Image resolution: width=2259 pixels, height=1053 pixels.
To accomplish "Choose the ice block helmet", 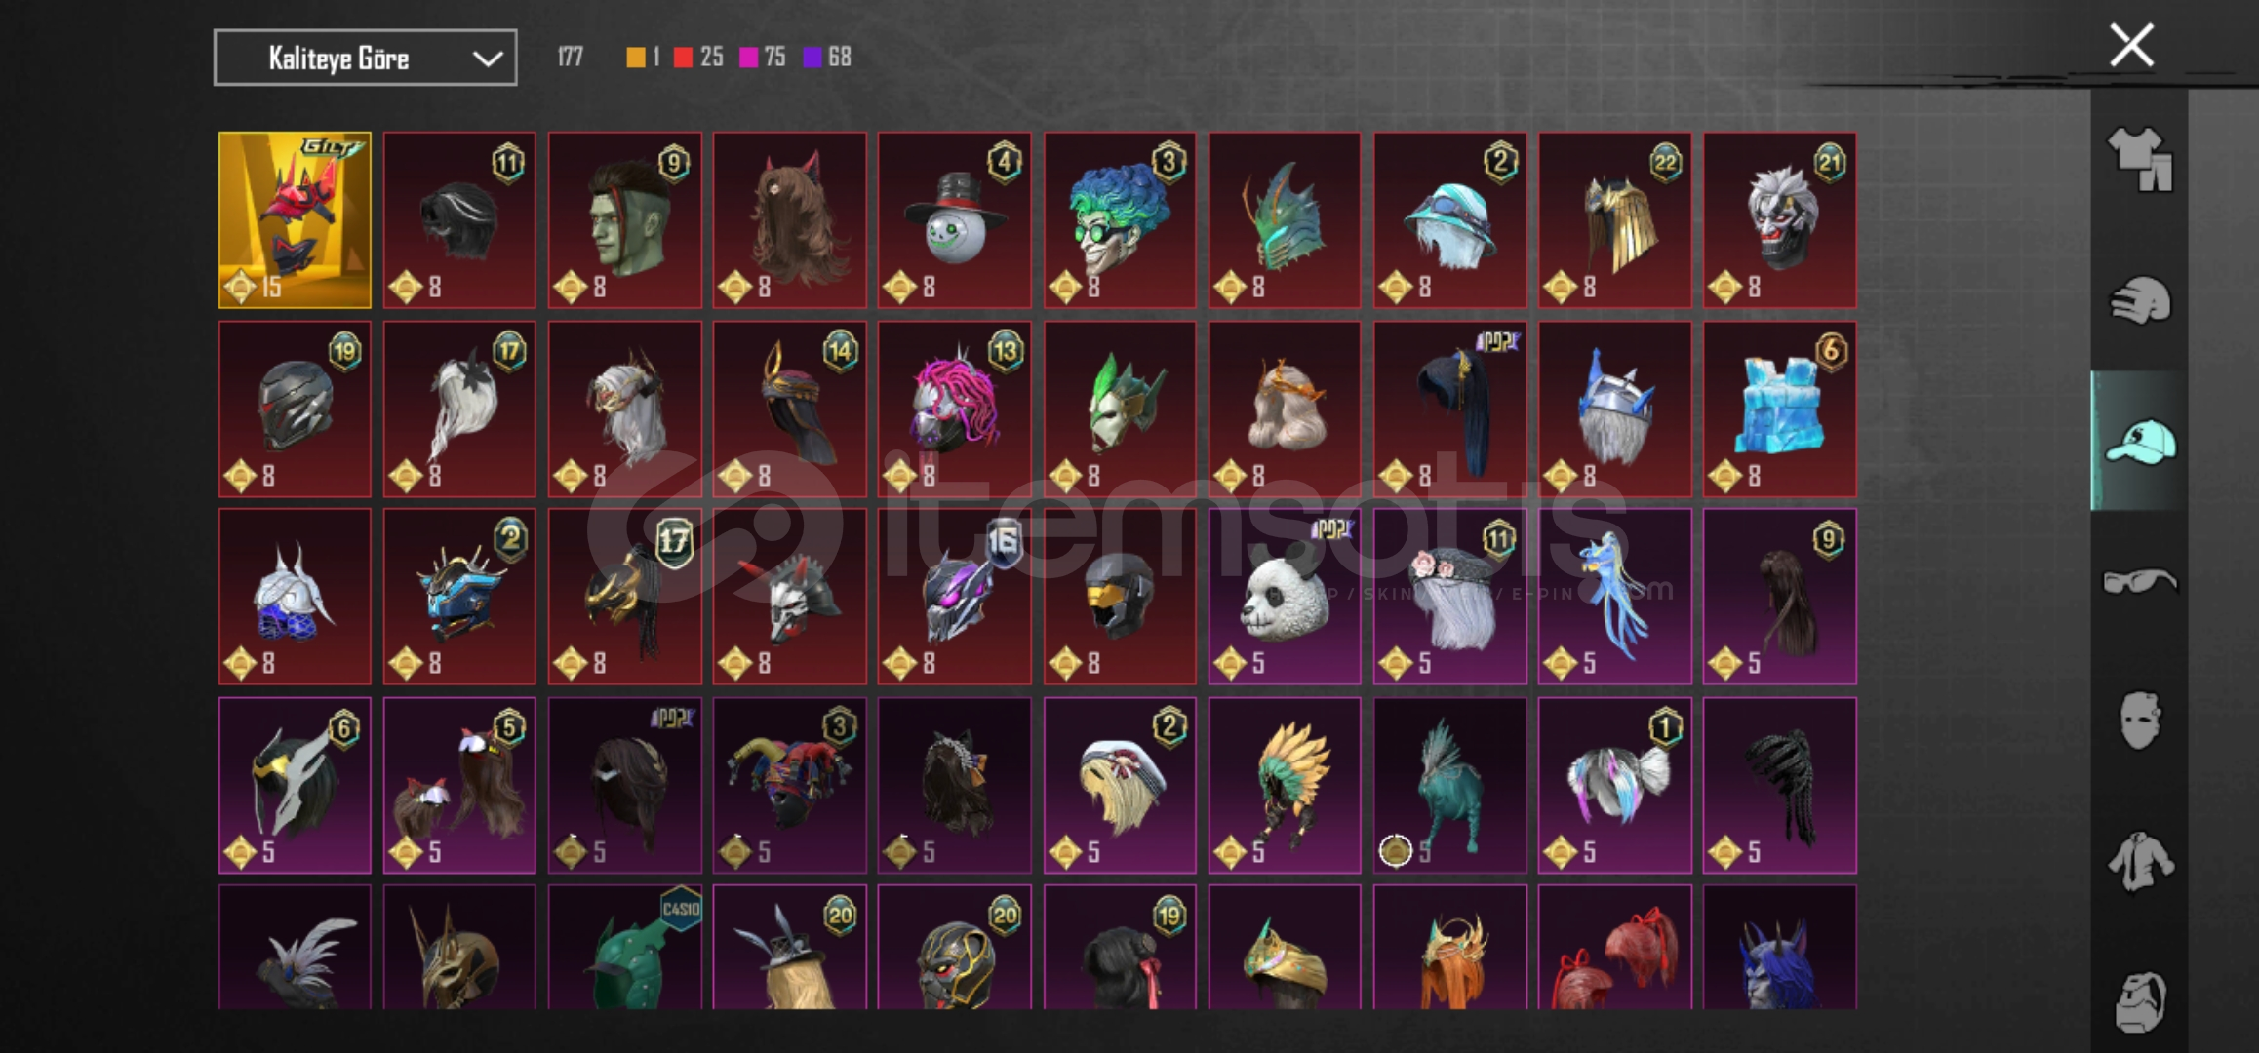I will 1780,409.
